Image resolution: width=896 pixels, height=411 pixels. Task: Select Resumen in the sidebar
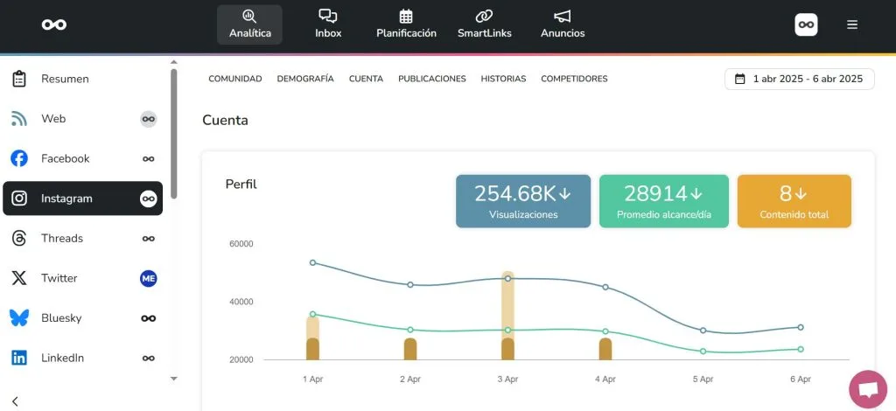(83, 79)
